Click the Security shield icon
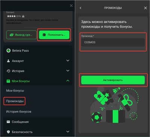The width and height of the screenshot is (150, 137). click(x=8, y=132)
